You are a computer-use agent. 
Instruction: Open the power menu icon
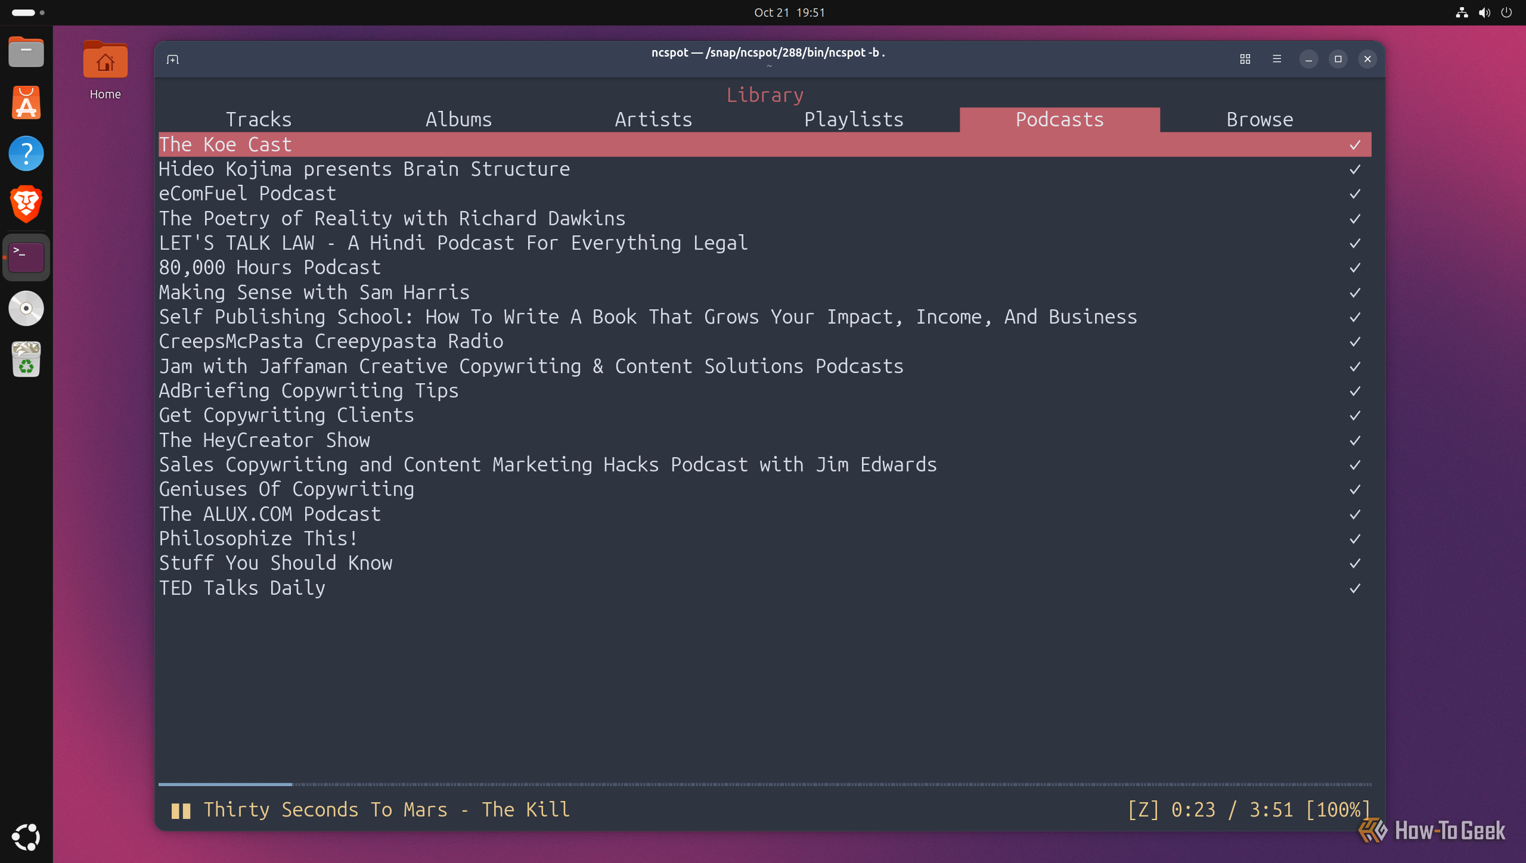click(x=1506, y=13)
